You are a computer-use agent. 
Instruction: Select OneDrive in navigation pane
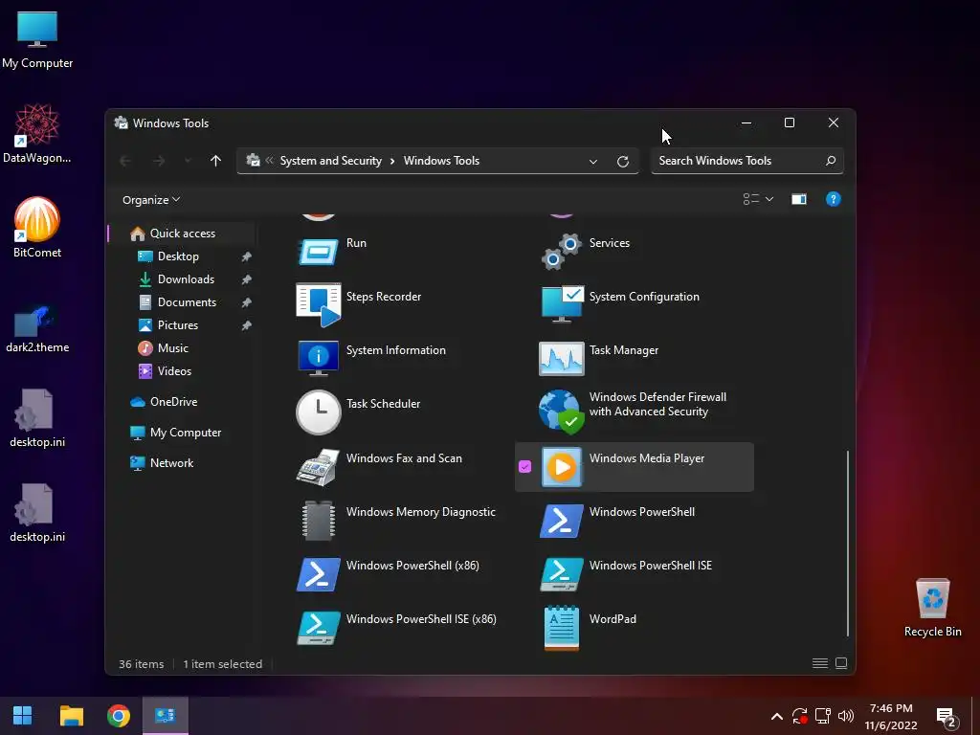pyautogui.click(x=173, y=402)
